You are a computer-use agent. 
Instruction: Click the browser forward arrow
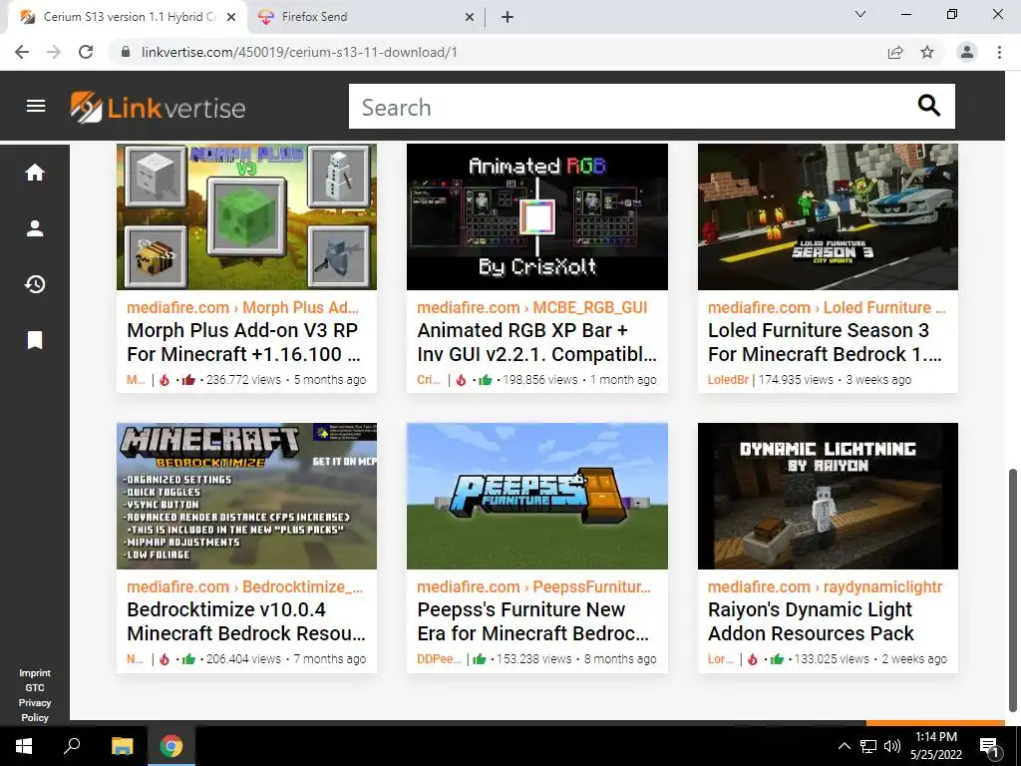[54, 52]
